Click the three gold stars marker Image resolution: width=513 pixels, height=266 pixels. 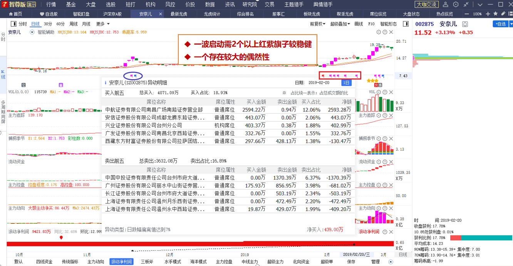coord(372,81)
